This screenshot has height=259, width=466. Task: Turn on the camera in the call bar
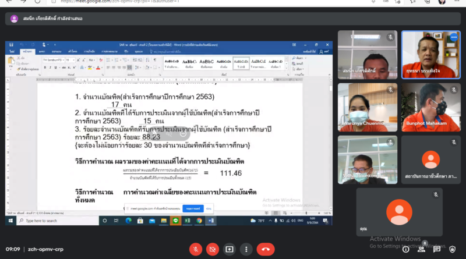pos(213,249)
